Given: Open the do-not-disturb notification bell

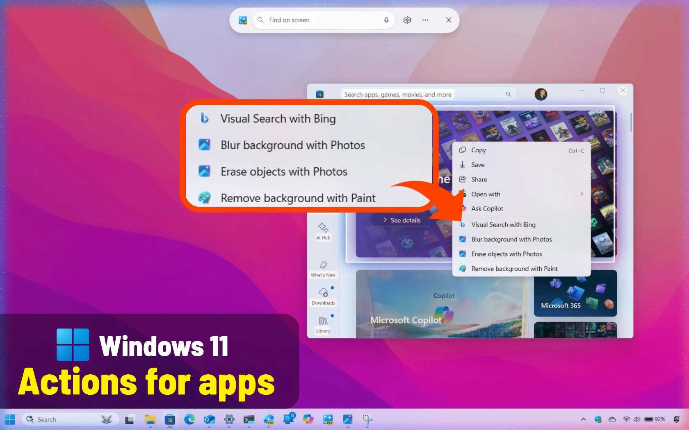Looking at the screenshot, I should point(677,419).
